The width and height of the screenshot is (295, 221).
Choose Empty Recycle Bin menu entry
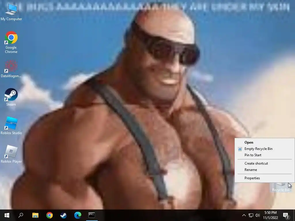[x=265, y=149]
